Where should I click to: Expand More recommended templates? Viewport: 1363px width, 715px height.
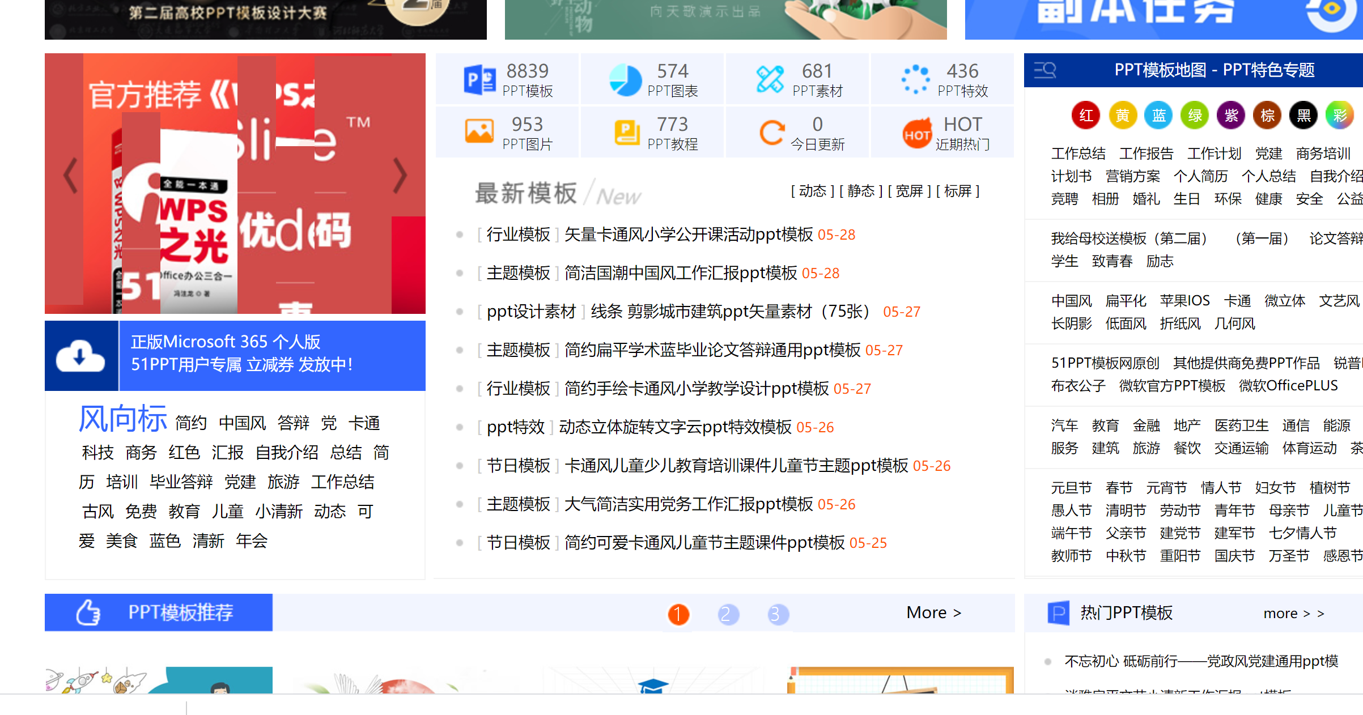pos(933,612)
